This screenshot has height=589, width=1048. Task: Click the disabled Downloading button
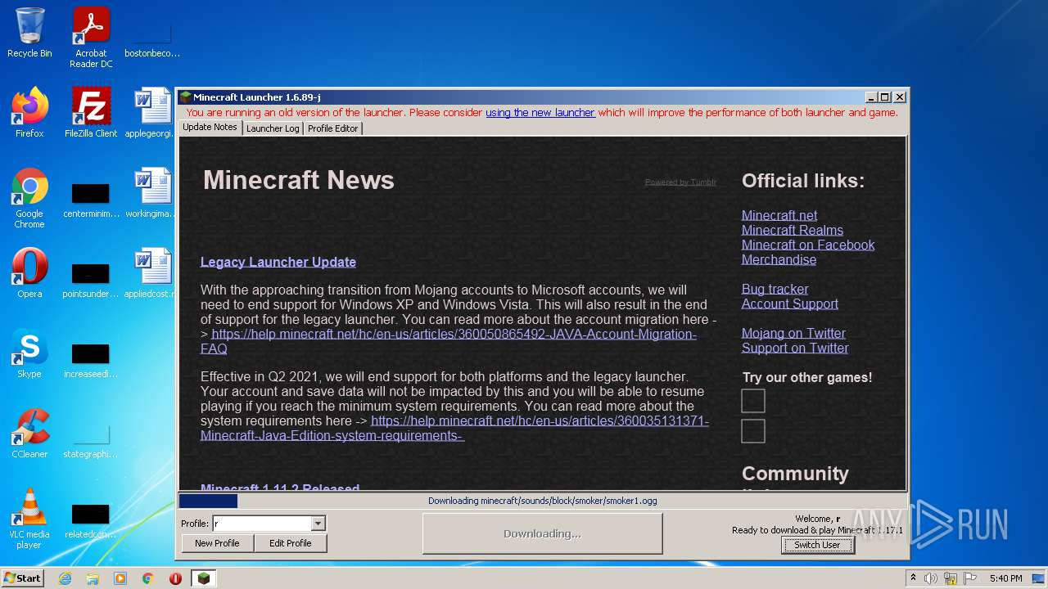click(542, 533)
